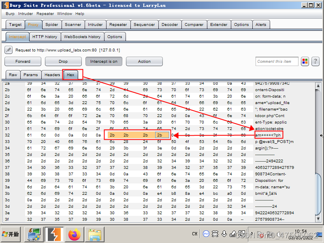324x243 pixels.
Task: Launch Burp Suite from taskbar icon
Action: (x=54, y=234)
